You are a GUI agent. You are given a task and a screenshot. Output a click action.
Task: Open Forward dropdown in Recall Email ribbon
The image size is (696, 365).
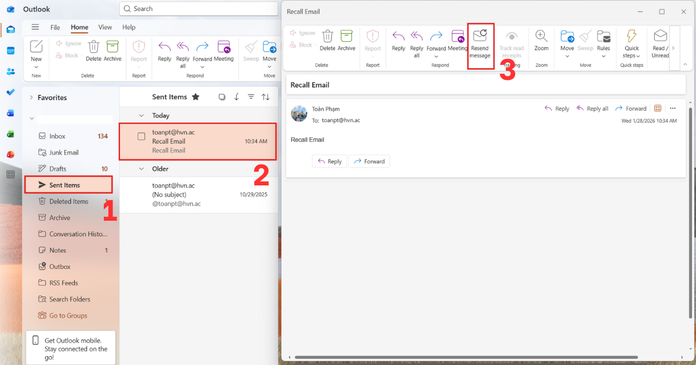pos(436,56)
